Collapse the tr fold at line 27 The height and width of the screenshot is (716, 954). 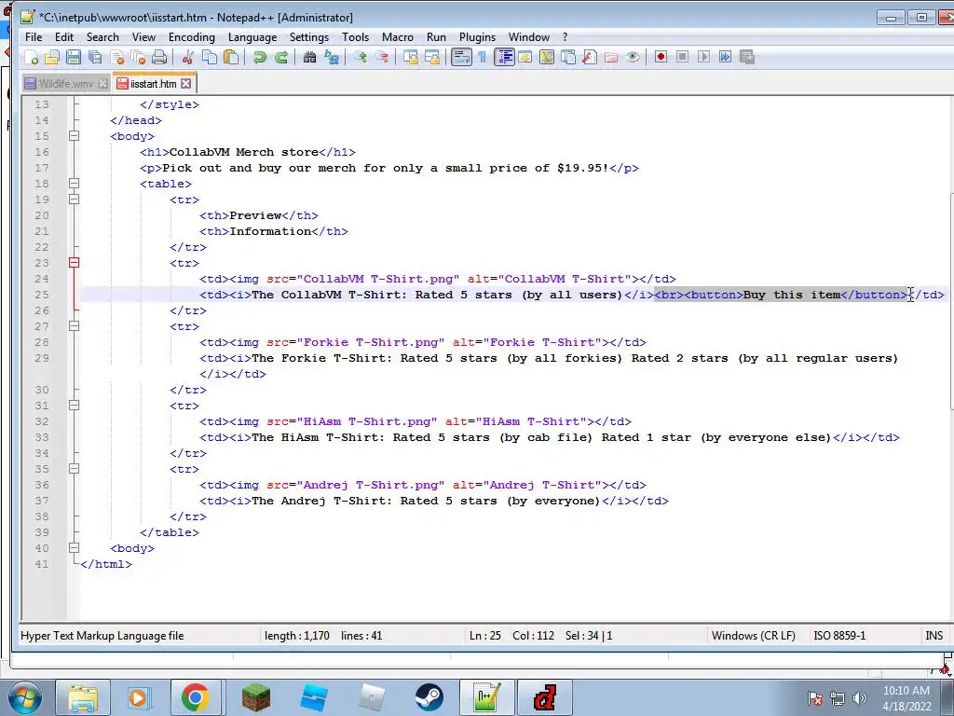(x=74, y=326)
